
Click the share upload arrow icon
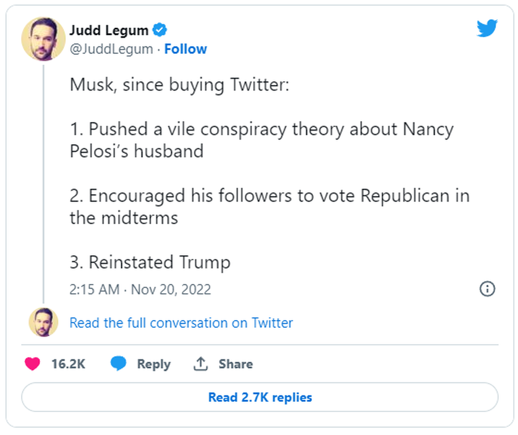[200, 364]
